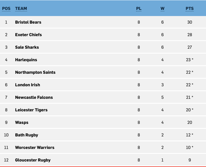This screenshot has width=206, height=167.
Task: Click the W column header
Action: pyautogui.click(x=162, y=8)
